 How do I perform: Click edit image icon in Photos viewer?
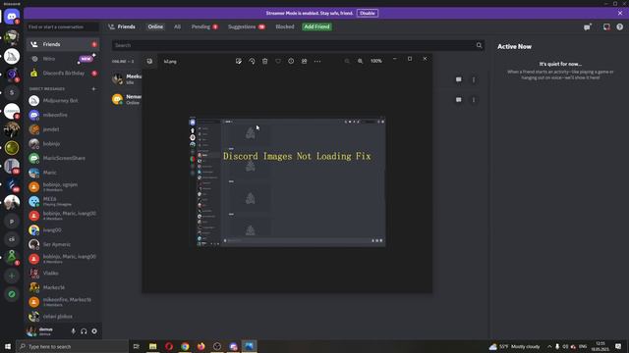(239, 61)
